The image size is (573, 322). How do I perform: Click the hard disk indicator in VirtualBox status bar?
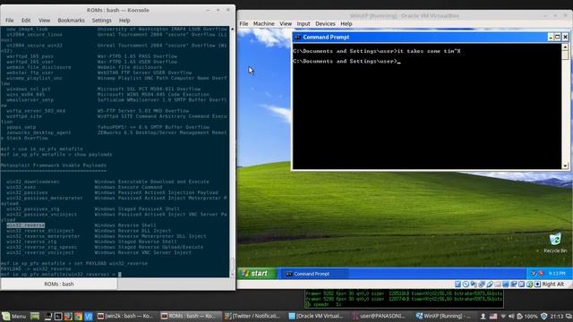(458, 284)
